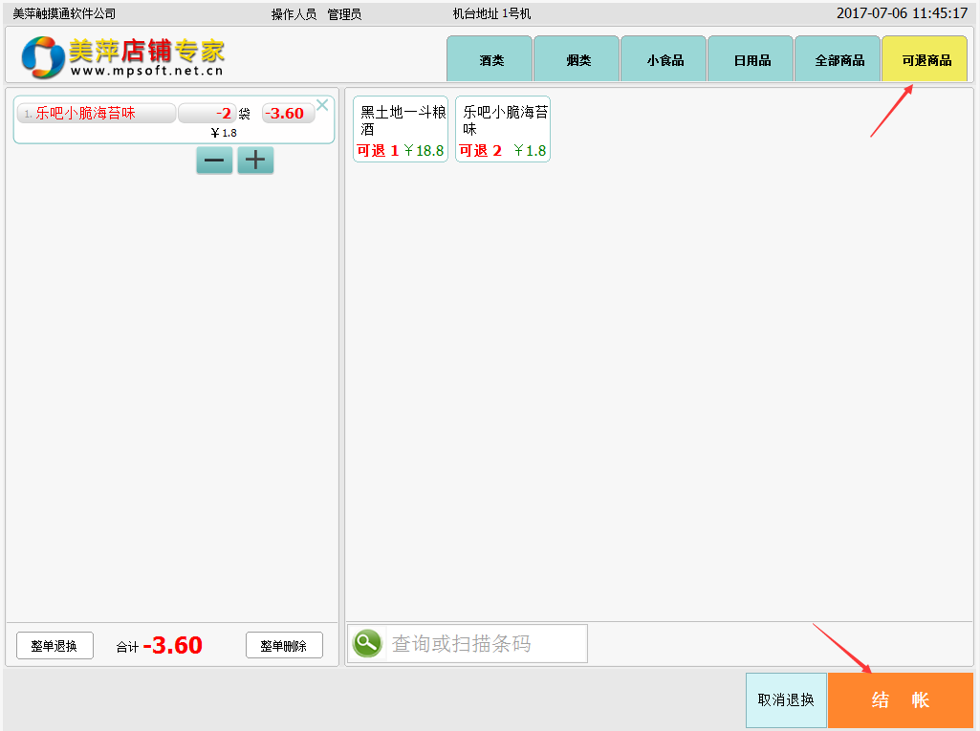Switch to 日用品 category
980x731 pixels.
click(x=751, y=60)
